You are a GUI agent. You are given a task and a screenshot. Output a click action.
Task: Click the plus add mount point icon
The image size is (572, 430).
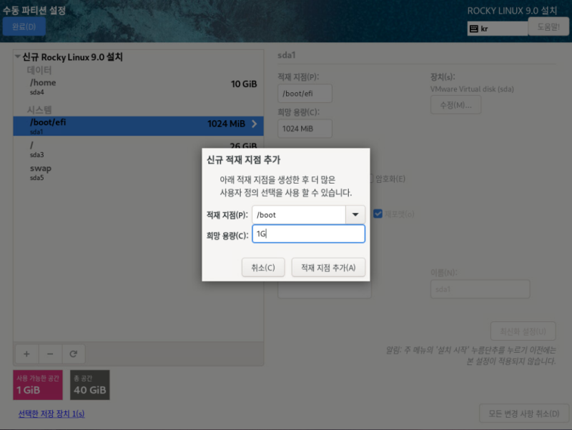[x=26, y=354]
